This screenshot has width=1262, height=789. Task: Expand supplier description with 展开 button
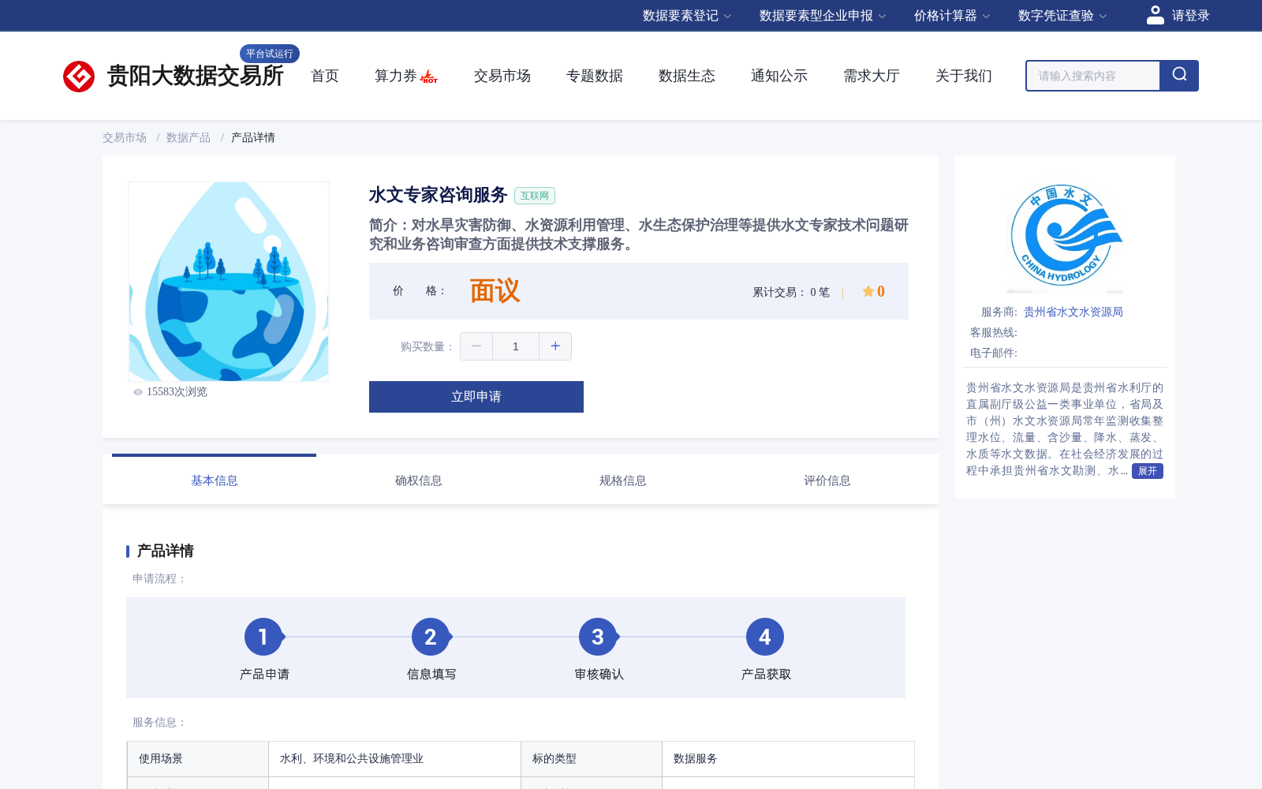(1148, 471)
